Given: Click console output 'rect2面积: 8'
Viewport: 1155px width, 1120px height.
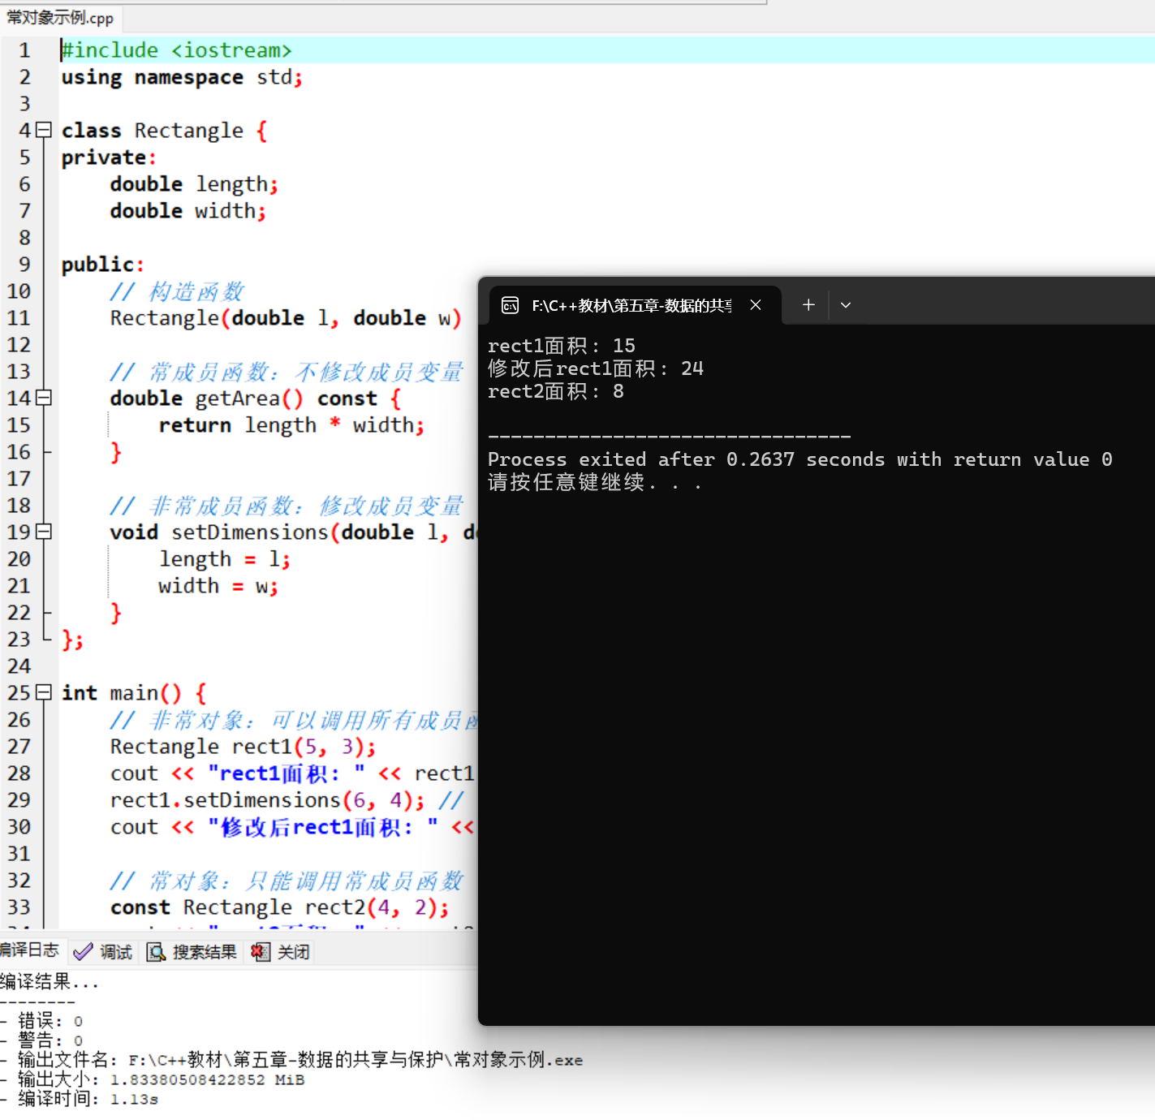Looking at the screenshot, I should pos(556,391).
